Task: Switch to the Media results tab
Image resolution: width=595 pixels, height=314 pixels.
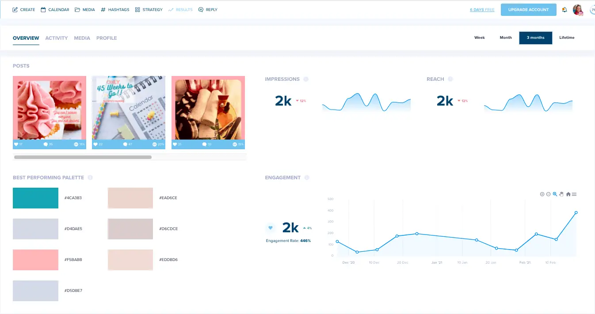Action: (82, 38)
